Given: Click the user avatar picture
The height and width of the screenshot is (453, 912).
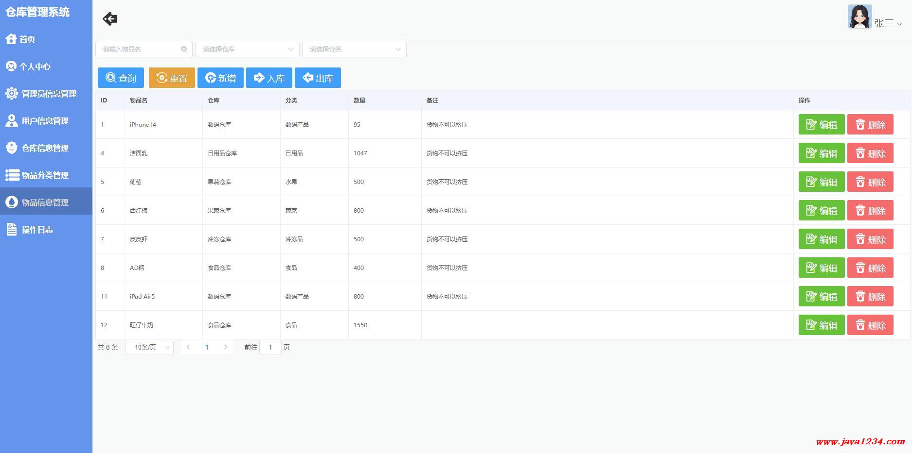Looking at the screenshot, I should (x=859, y=17).
